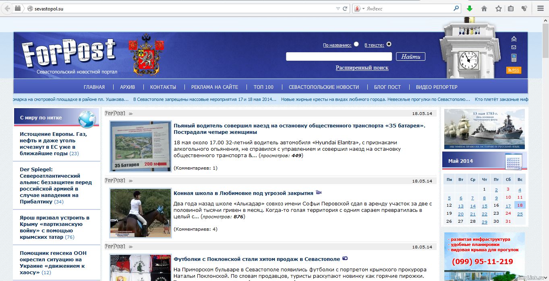Open the Yandex search engine selector
Screen dimensions: 549x281
point(359,8)
